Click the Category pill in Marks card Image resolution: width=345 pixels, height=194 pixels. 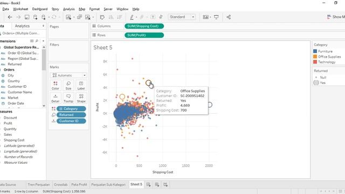(x=71, y=109)
